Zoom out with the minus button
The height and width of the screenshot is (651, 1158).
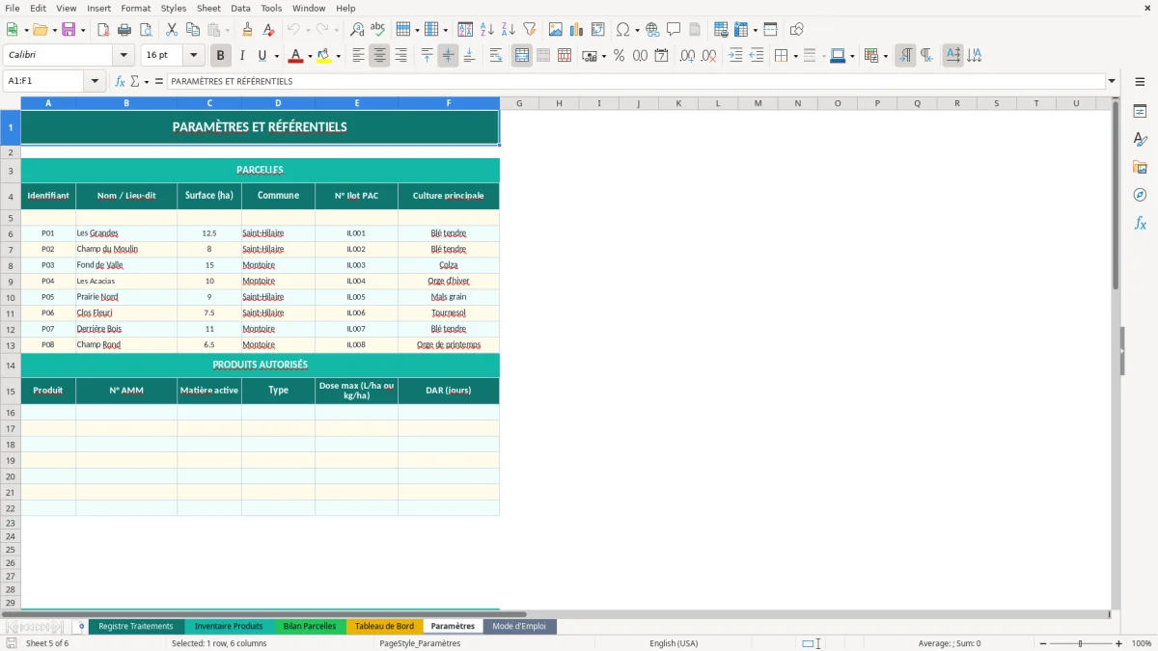(1042, 643)
